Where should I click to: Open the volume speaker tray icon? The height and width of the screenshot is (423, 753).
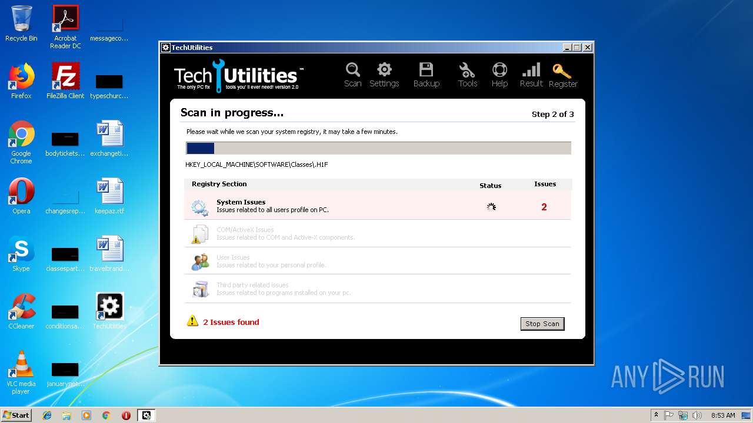pyautogui.click(x=697, y=415)
